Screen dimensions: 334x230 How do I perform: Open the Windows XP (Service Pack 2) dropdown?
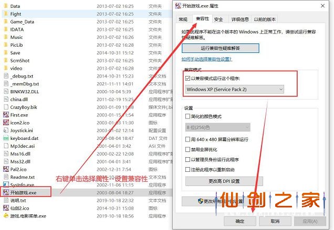234,90
